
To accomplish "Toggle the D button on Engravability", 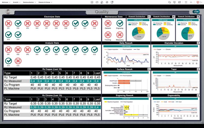I will point(198,95).
